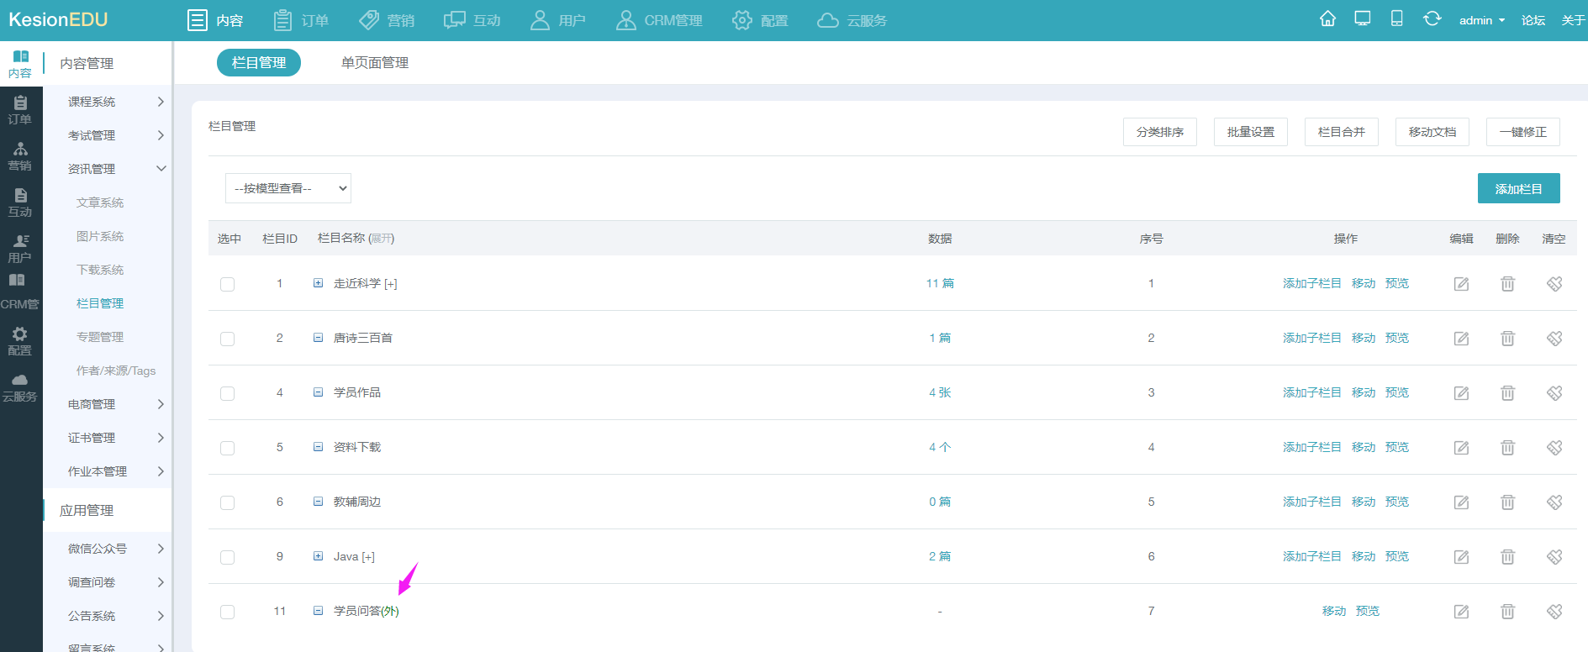Image resolution: width=1588 pixels, height=652 pixels.
Task: Edit the 资料下载 column
Action: [1462, 448]
